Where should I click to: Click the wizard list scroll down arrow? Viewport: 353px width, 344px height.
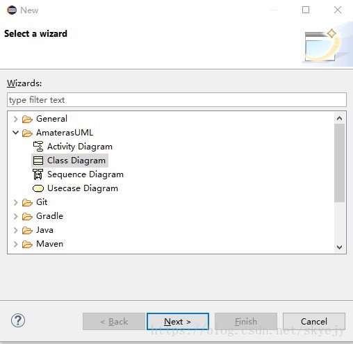click(x=340, y=247)
